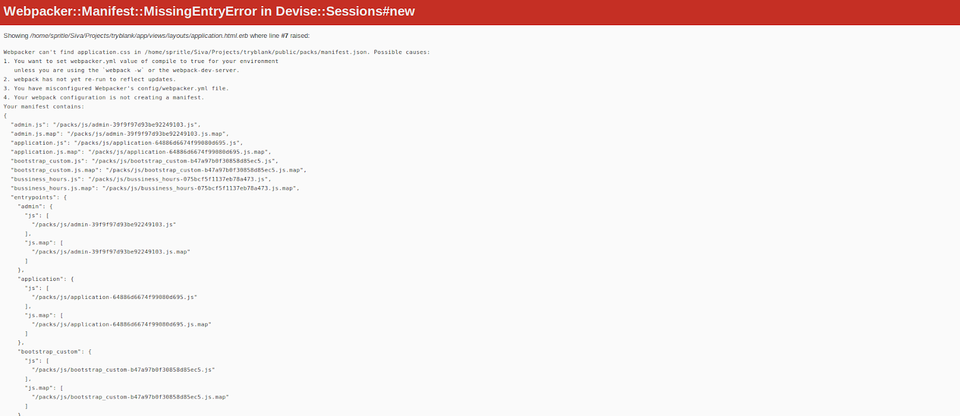
Task: Click the top-level "application.js" manifest entry line
Action: point(127,143)
